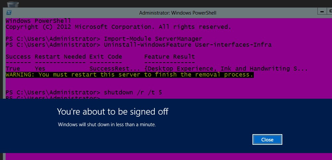Click the "Windows will shut down" message text

107,125
